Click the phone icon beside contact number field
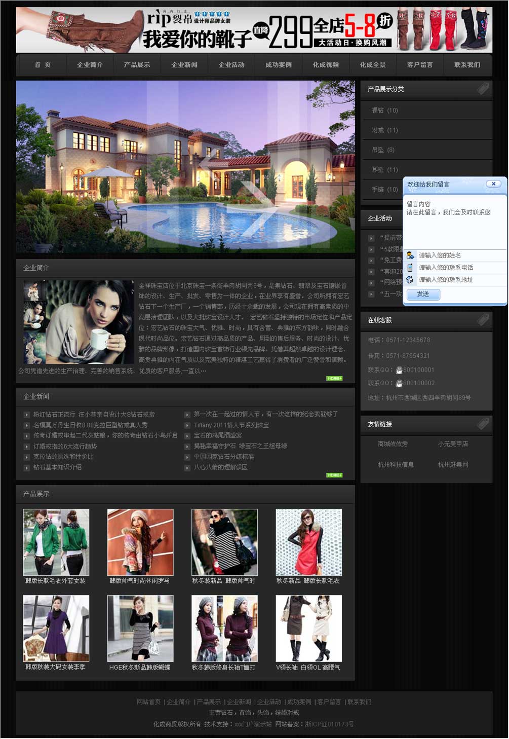The width and height of the screenshot is (509, 739). (x=410, y=268)
